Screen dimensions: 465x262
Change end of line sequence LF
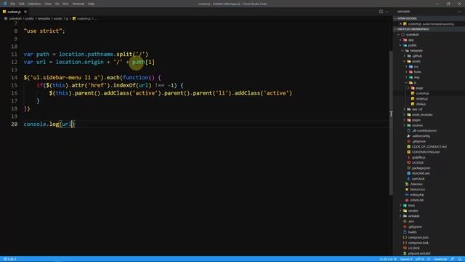(429, 259)
